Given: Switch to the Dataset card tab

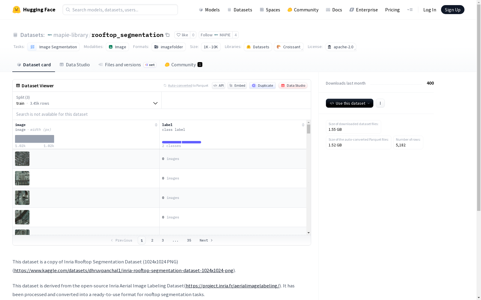Looking at the screenshot, I should tap(34, 64).
